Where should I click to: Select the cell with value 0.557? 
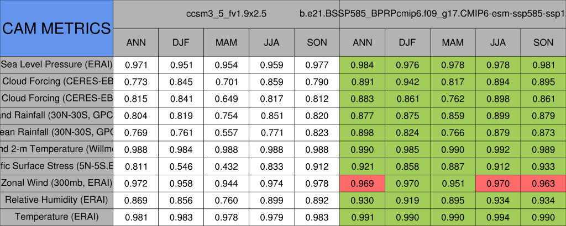(x=226, y=132)
